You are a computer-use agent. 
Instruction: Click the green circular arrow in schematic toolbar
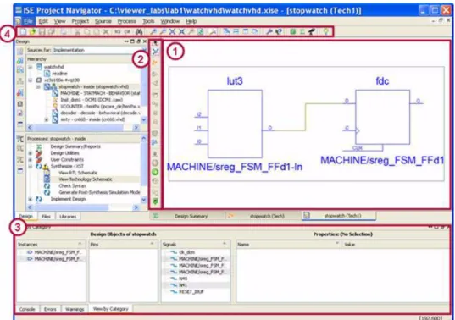point(155,172)
